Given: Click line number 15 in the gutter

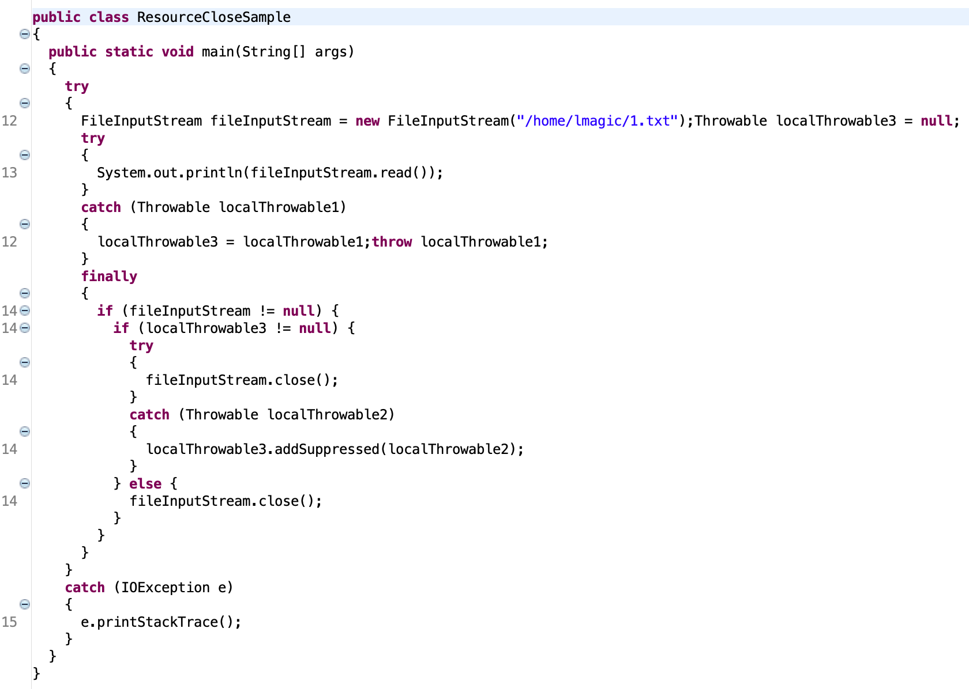Looking at the screenshot, I should tap(10, 622).
